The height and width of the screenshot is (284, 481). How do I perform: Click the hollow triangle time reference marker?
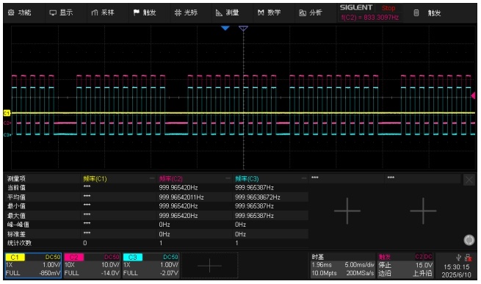(243, 29)
